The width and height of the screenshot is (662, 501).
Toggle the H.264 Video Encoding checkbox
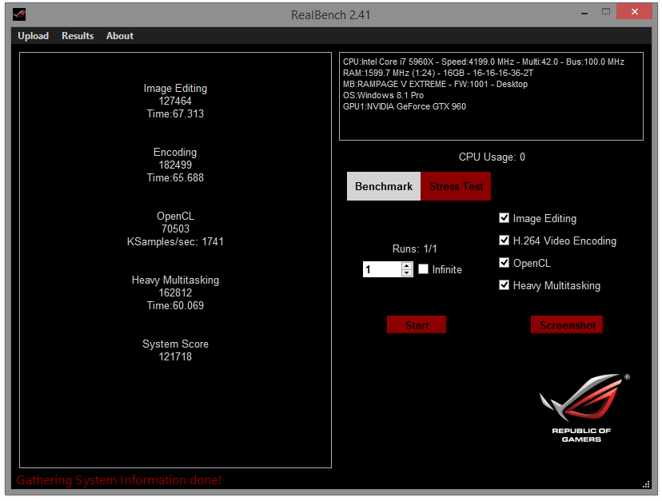504,241
